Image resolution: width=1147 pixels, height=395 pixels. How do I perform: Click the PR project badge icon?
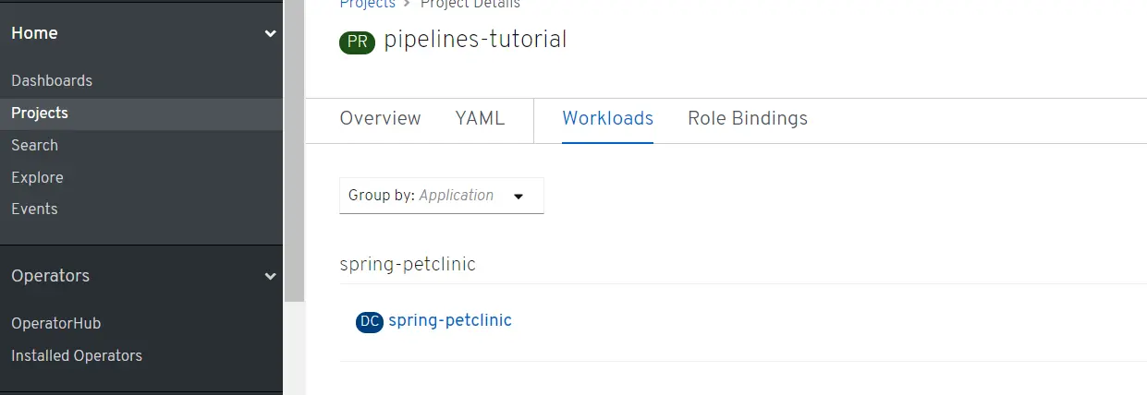[357, 42]
